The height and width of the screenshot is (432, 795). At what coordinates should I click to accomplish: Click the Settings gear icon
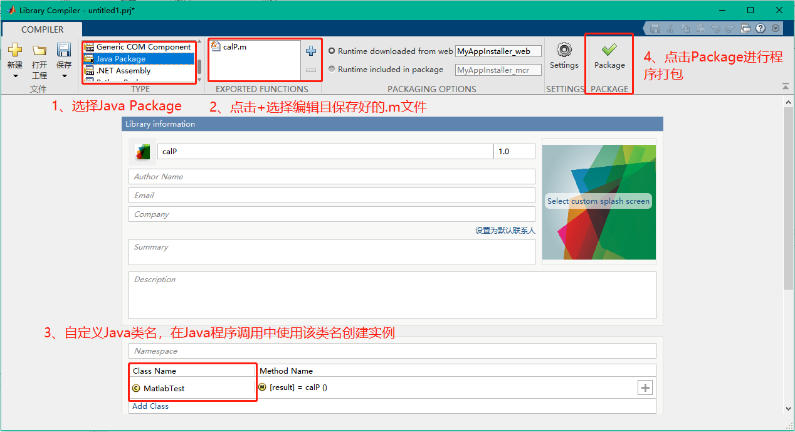point(564,51)
